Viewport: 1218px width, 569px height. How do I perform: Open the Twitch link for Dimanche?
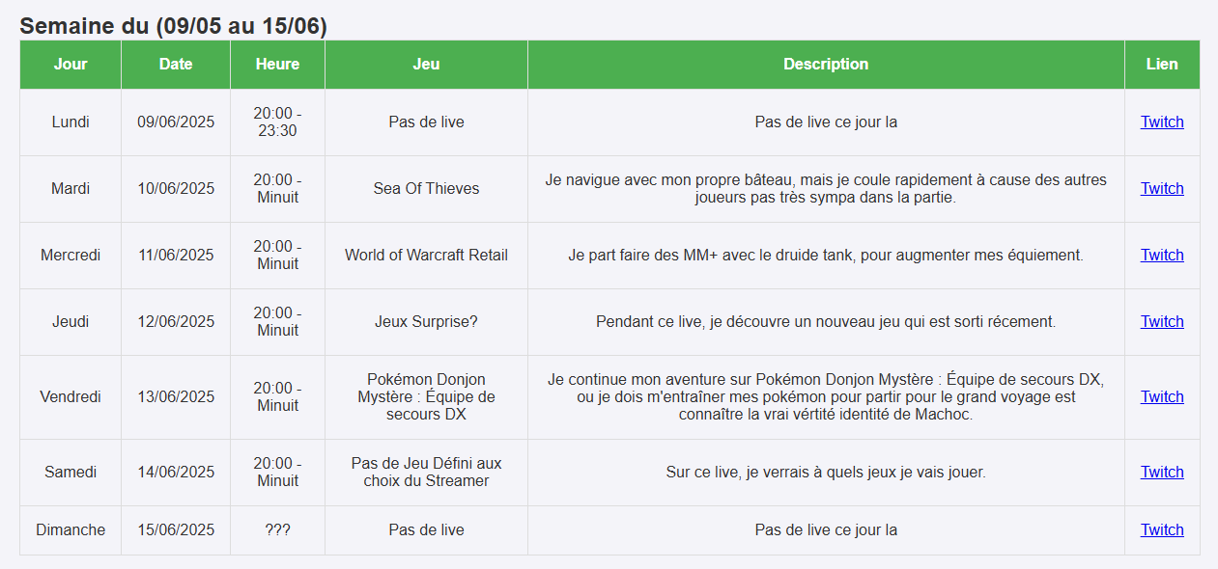click(x=1161, y=529)
